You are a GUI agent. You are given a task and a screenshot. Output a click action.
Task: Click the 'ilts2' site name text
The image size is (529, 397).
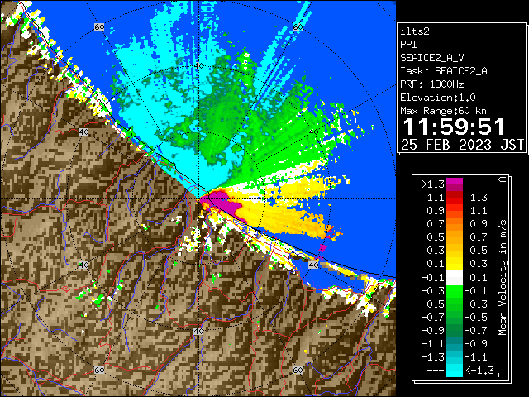pyautogui.click(x=415, y=31)
